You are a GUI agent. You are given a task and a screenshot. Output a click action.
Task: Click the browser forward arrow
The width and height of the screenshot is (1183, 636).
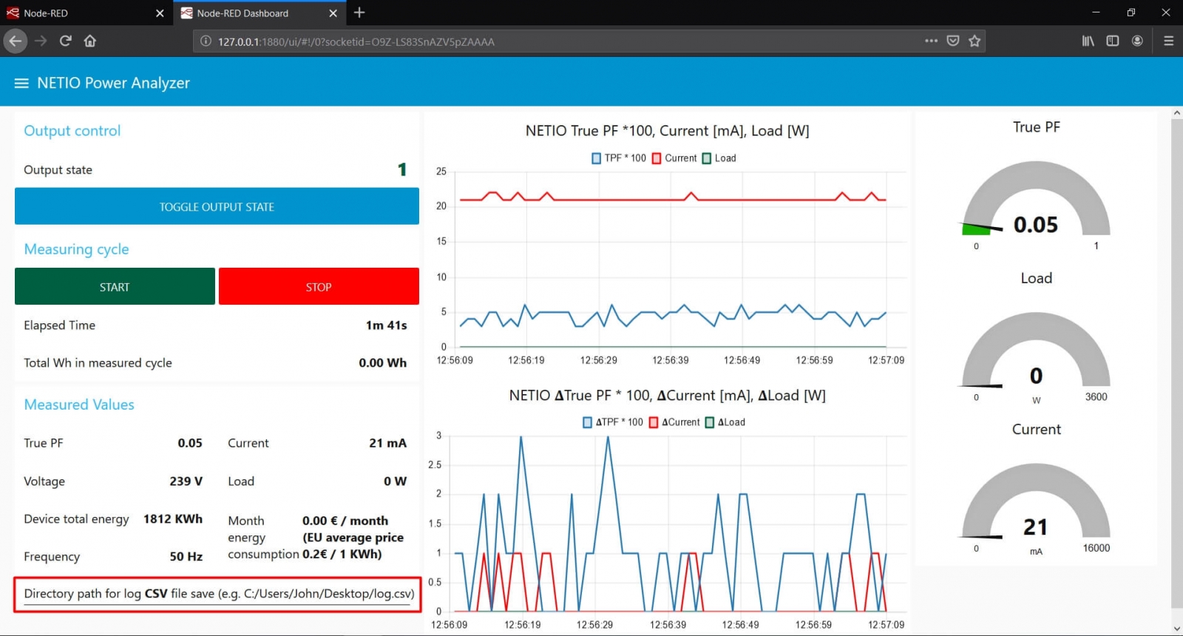[41, 41]
